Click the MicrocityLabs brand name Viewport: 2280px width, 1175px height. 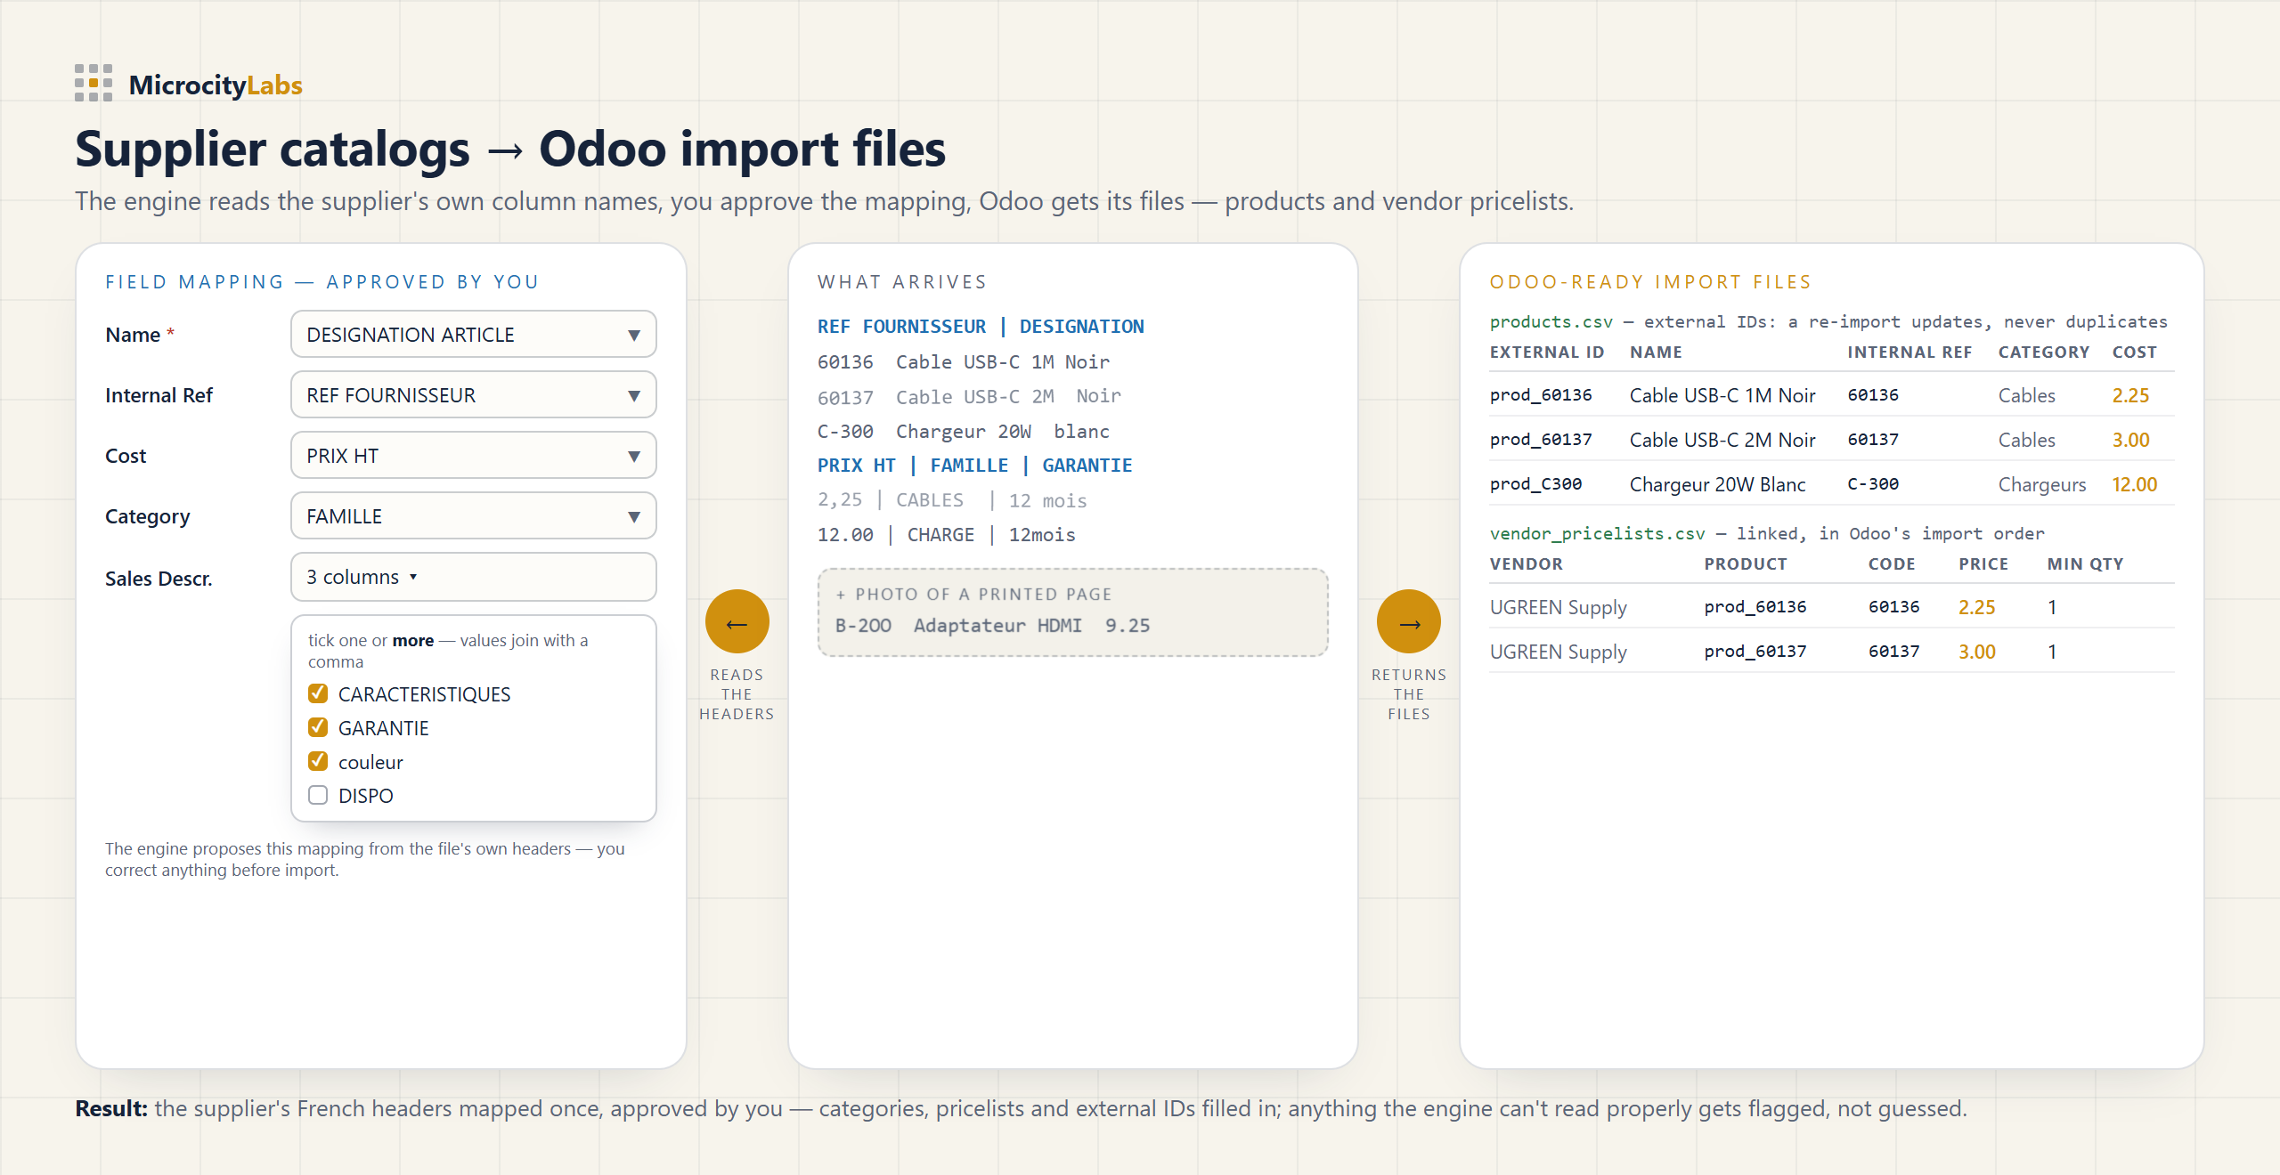click(216, 85)
